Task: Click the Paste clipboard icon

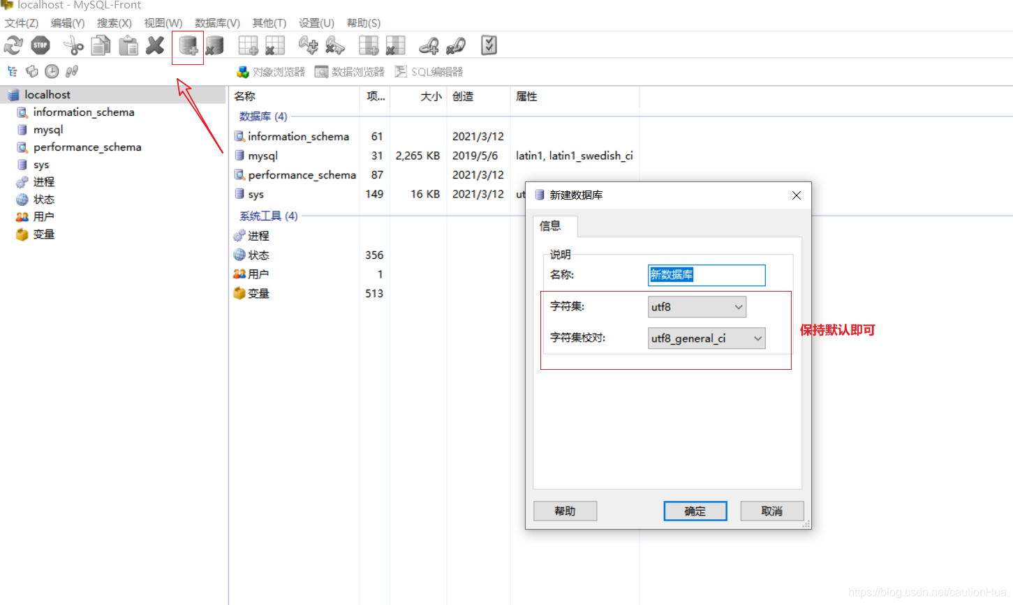Action: point(128,46)
